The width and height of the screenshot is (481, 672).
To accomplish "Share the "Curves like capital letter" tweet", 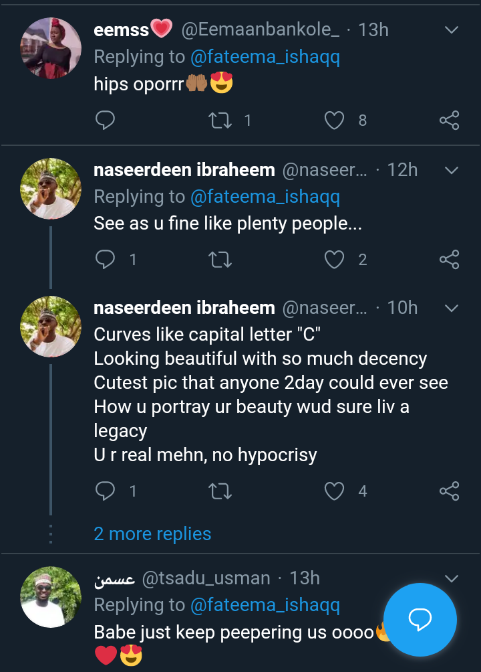I will point(449,491).
